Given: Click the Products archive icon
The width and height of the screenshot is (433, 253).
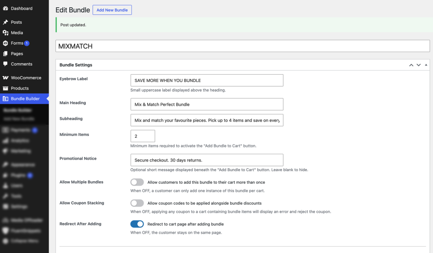Looking at the screenshot, I should click(x=5, y=88).
